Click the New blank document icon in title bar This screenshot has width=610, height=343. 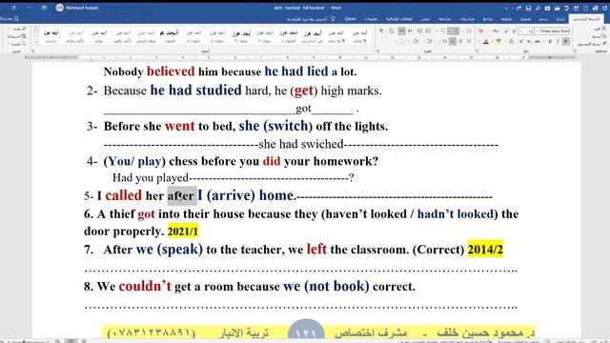pyautogui.click(x=585, y=9)
